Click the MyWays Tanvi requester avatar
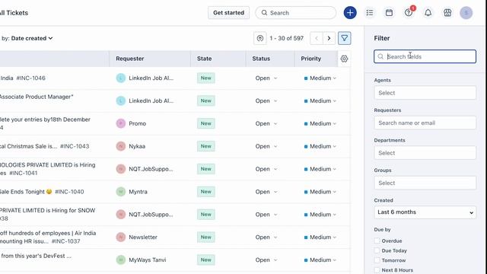 click(x=121, y=260)
